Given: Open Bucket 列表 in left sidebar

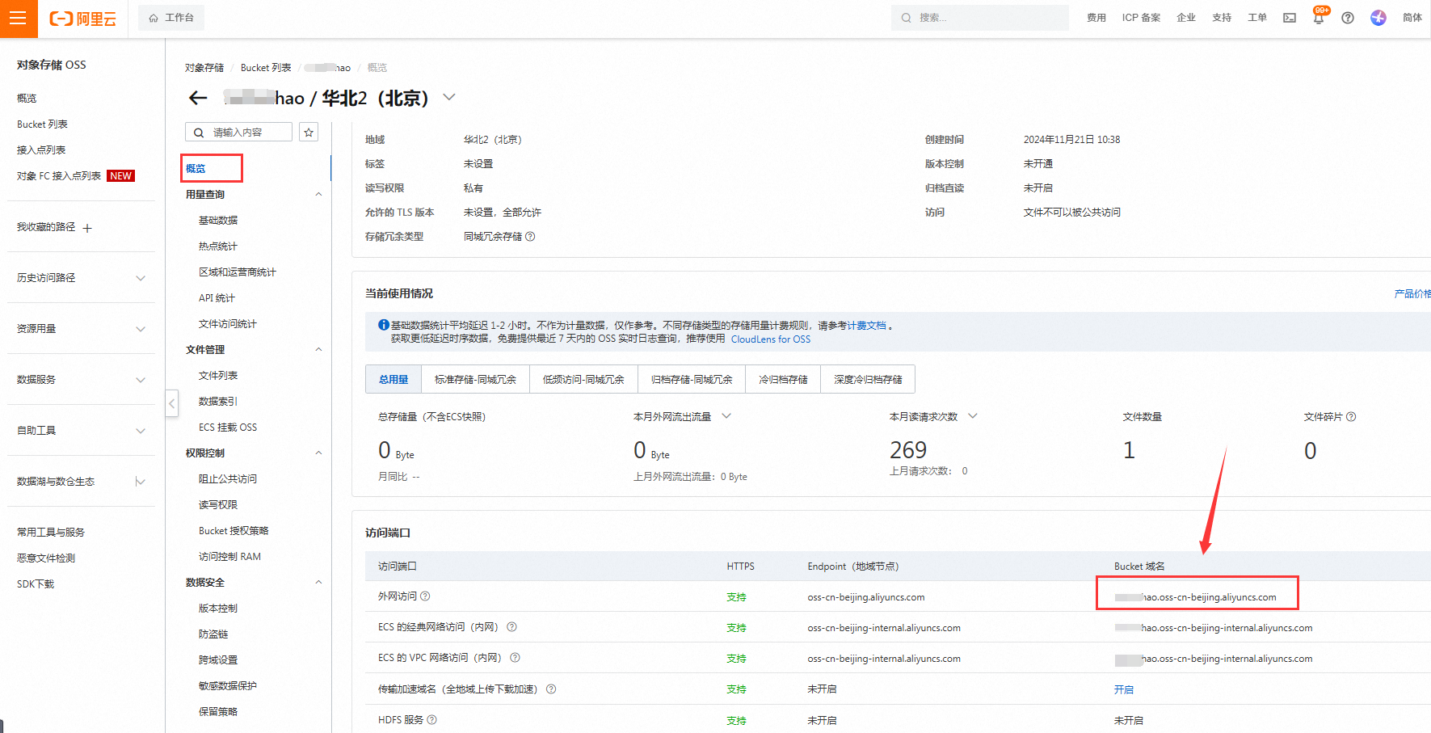Looking at the screenshot, I should (42, 124).
